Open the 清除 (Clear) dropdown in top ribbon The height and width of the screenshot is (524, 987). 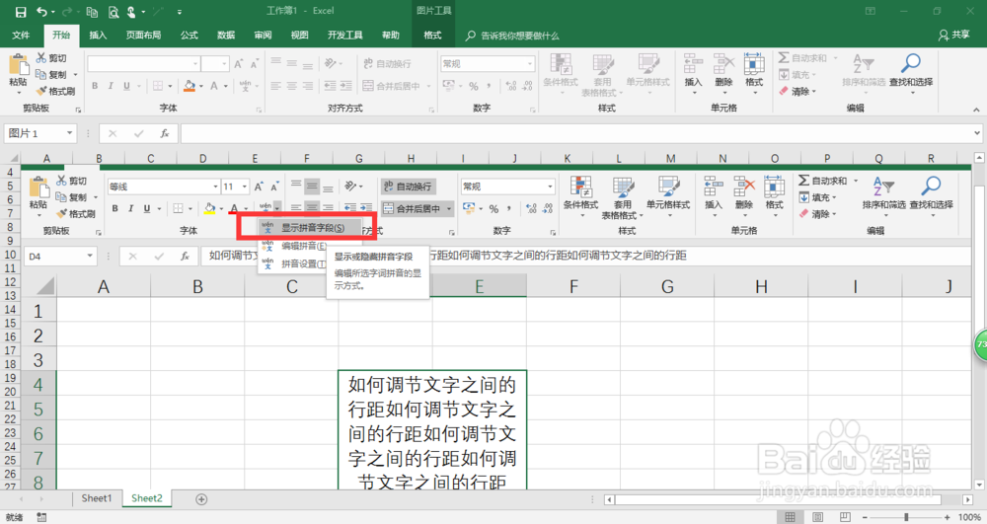tap(797, 91)
